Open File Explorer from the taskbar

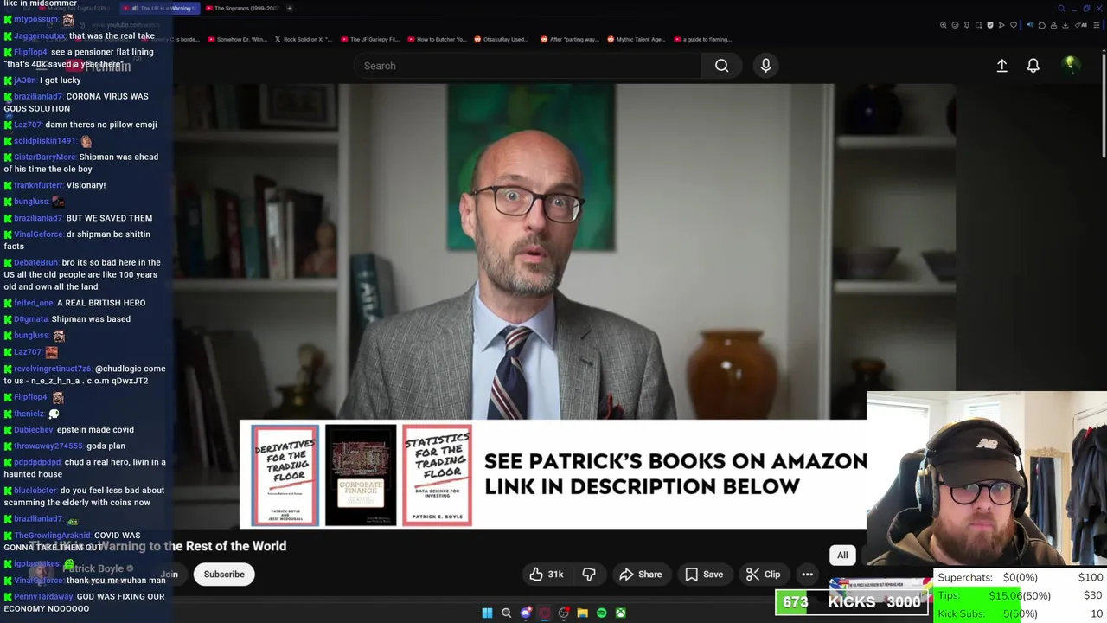pyautogui.click(x=582, y=613)
